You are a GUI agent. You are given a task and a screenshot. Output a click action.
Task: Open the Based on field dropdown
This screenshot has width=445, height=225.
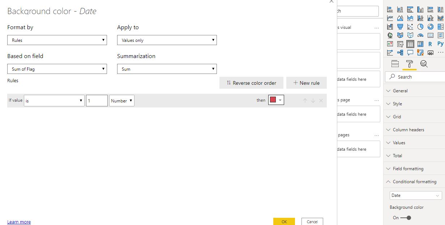pyautogui.click(x=57, y=69)
